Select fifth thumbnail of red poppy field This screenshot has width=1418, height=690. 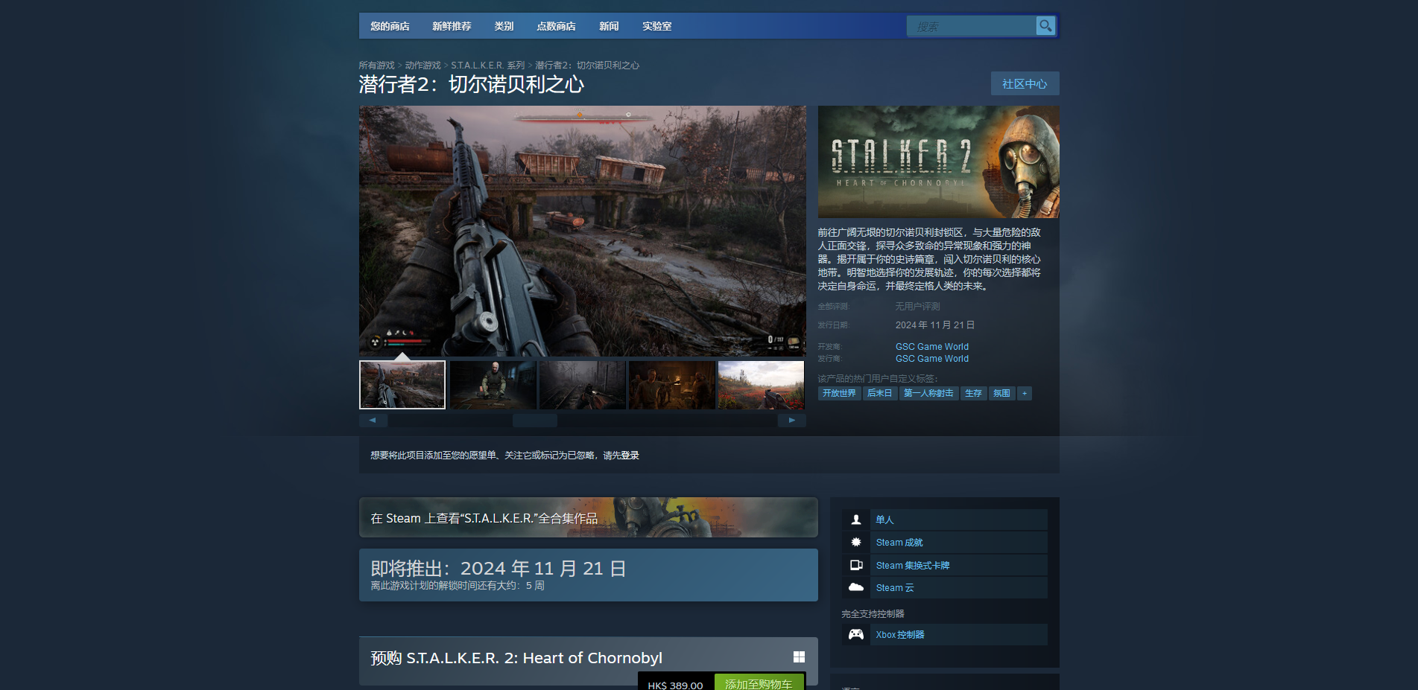click(x=761, y=385)
